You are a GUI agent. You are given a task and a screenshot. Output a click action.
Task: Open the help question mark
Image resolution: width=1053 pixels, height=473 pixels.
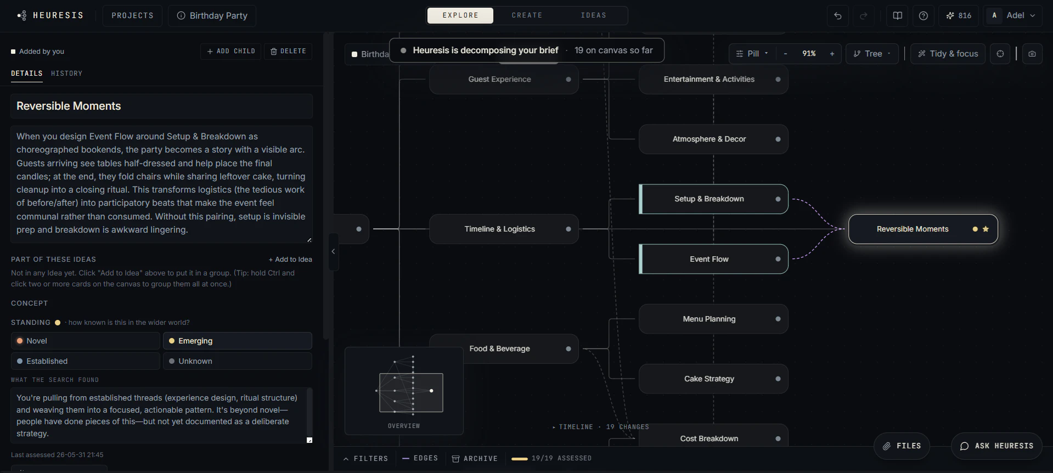coord(924,15)
